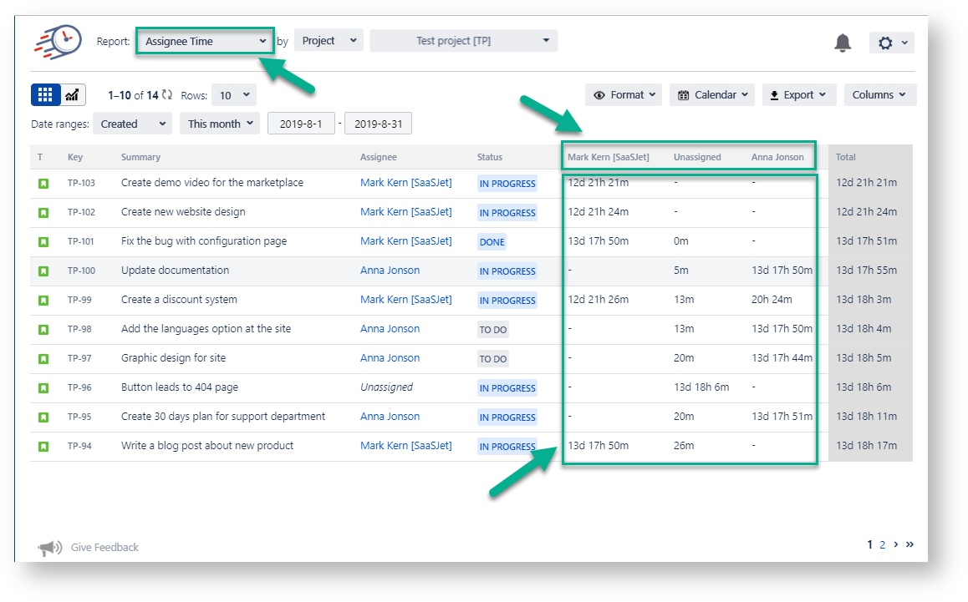Image resolution: width=968 pixels, height=602 pixels.
Task: Open the Columns menu
Action: click(x=879, y=95)
